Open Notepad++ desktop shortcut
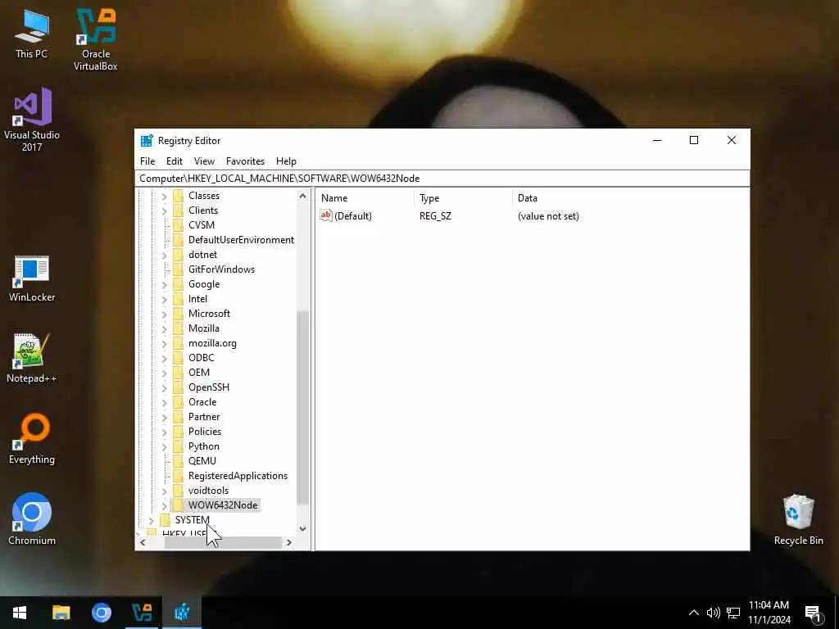This screenshot has height=629, width=839. coord(32,359)
